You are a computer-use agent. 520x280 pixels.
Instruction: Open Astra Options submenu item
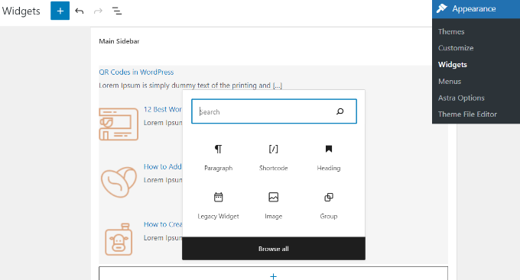click(x=461, y=98)
